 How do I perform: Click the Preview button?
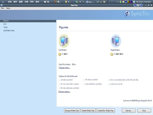click(128, 111)
